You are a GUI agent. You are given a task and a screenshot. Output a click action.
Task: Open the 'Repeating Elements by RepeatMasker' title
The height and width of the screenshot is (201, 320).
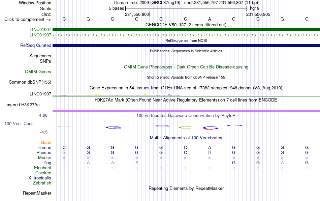click(186, 188)
